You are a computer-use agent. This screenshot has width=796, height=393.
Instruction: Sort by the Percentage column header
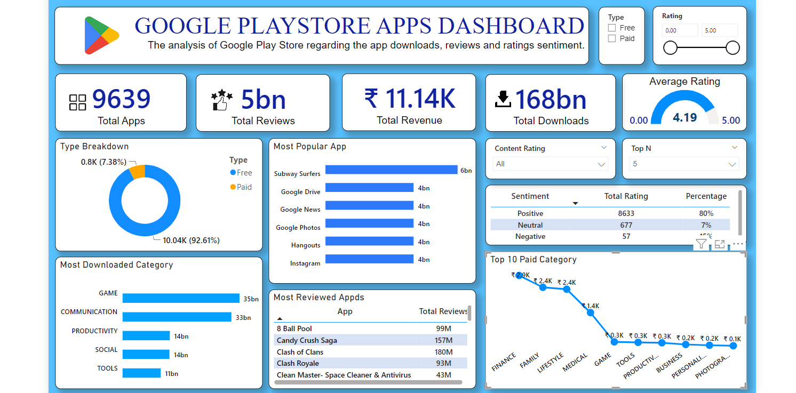tap(706, 196)
